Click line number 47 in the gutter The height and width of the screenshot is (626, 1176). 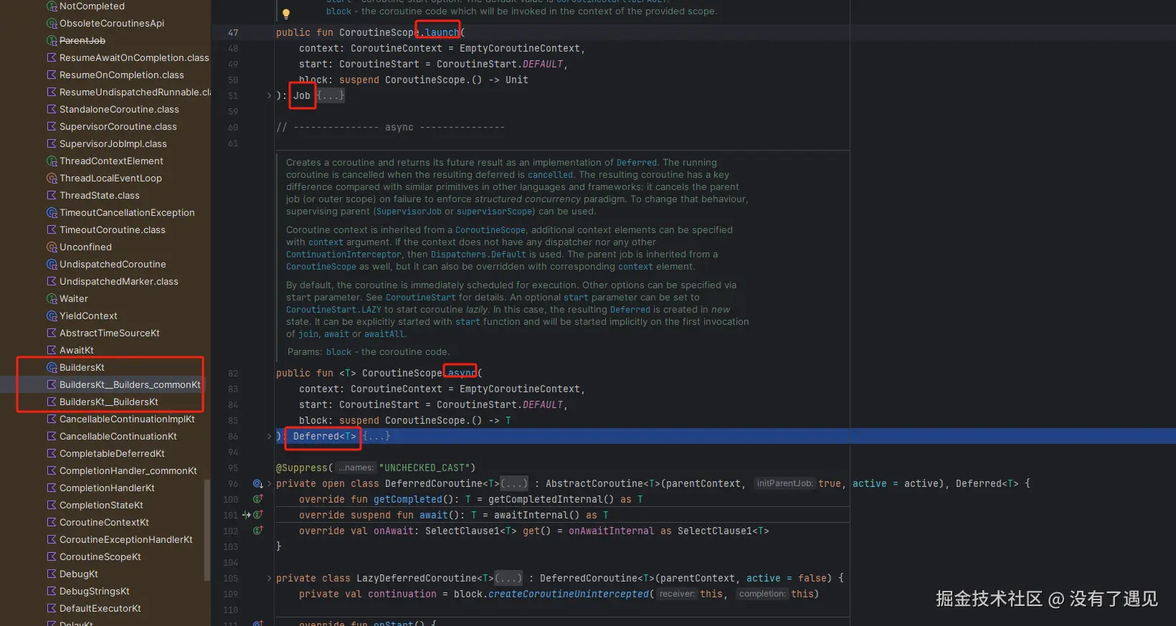[x=233, y=32]
